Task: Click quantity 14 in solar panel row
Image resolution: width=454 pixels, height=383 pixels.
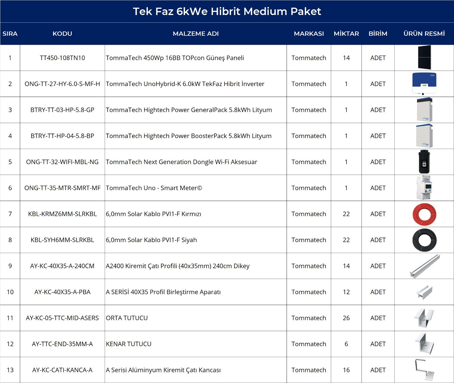Action: (x=346, y=58)
